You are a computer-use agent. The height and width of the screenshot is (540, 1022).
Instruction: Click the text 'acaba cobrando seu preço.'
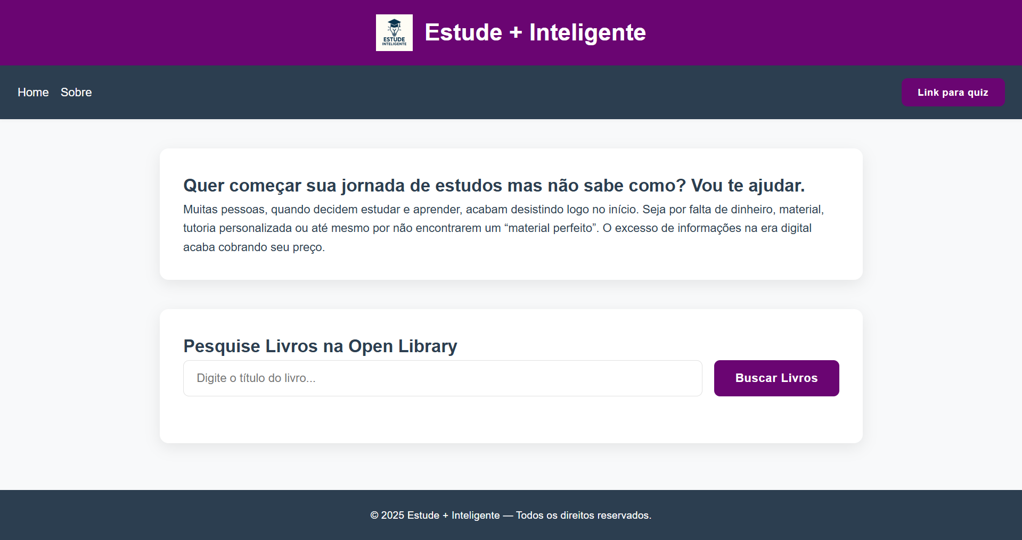(x=254, y=247)
